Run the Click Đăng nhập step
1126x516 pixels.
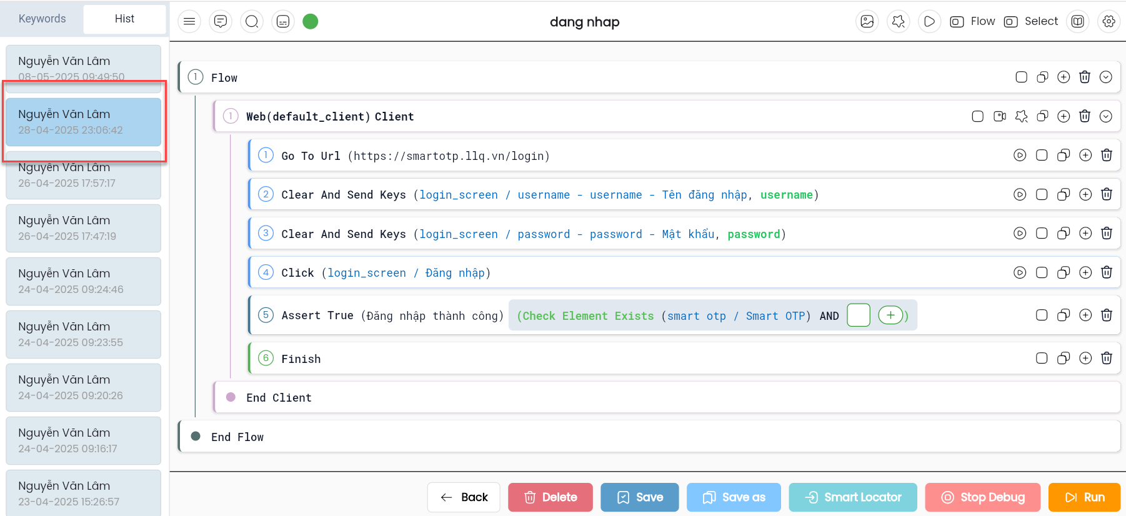1020,272
